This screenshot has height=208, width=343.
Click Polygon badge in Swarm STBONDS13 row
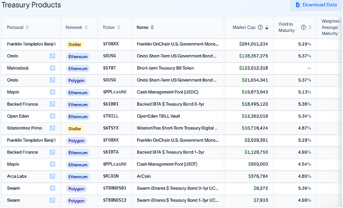(76, 201)
